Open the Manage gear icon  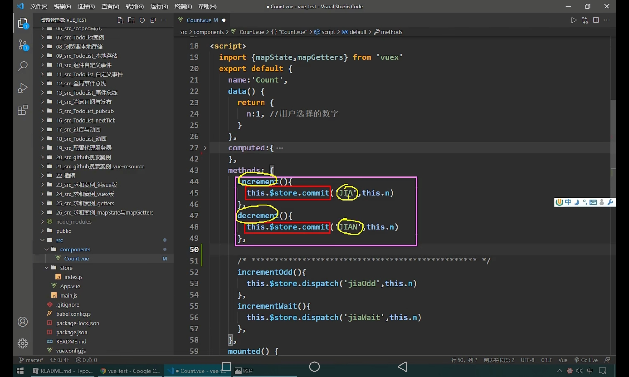point(23,343)
